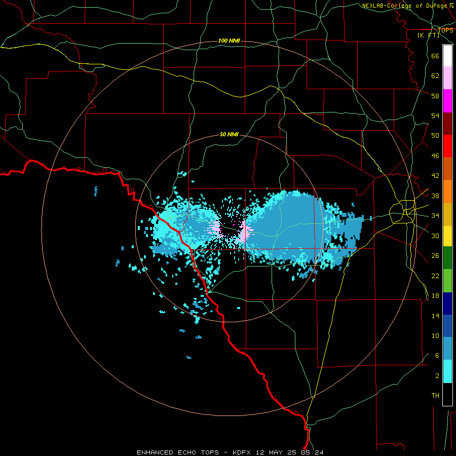The width and height of the screenshot is (456, 456).
Task: Click the legend value 26
Action: coord(435,256)
